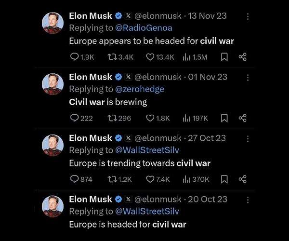Share the 27 Oct 23 tweet
The width and height of the screenshot is (289, 241).
(243, 179)
